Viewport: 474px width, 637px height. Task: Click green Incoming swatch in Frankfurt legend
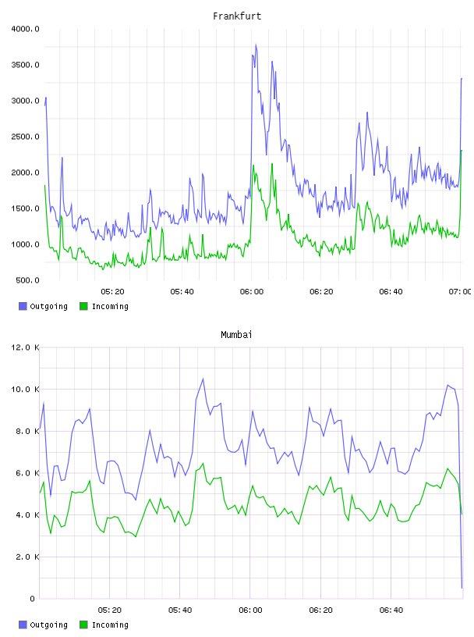pyautogui.click(x=83, y=306)
